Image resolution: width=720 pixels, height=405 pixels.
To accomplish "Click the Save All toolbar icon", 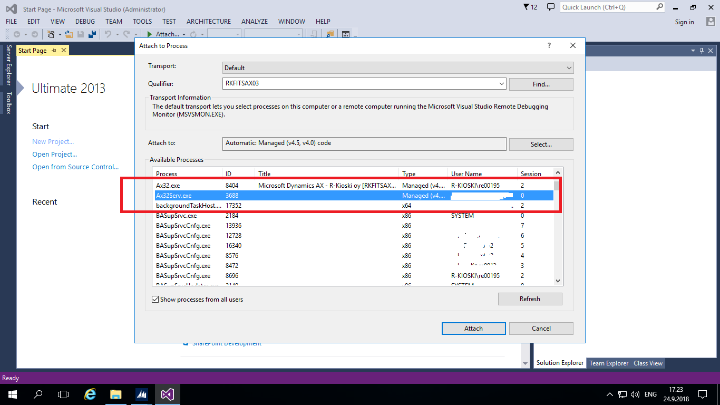I will pos(91,34).
